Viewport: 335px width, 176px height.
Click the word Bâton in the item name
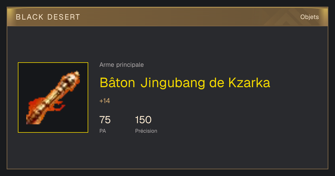(117, 82)
